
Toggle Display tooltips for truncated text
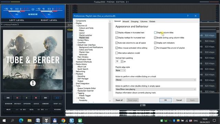pyautogui.click(x=117, y=38)
